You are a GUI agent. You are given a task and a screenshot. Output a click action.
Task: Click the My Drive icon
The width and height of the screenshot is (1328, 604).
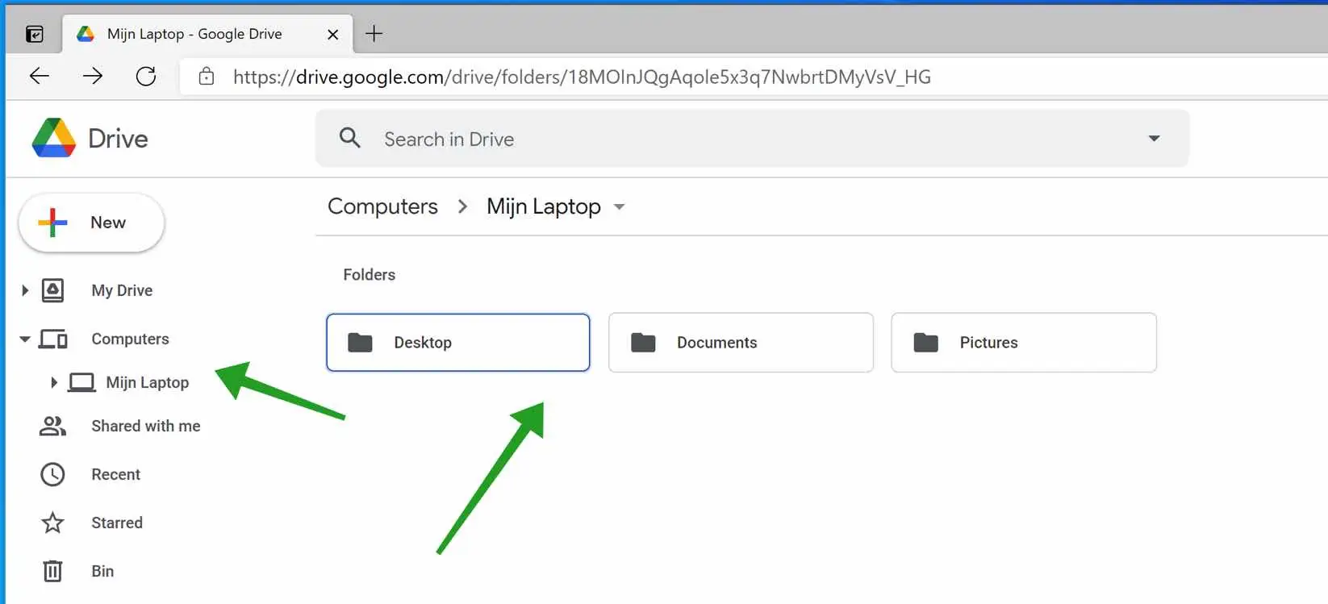coord(52,290)
